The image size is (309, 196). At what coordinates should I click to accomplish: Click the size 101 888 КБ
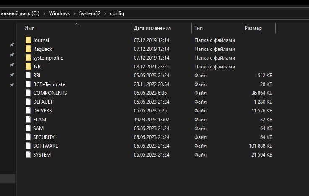[x=261, y=146]
